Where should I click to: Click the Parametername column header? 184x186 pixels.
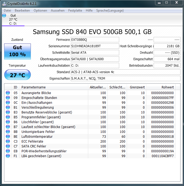(54, 87)
